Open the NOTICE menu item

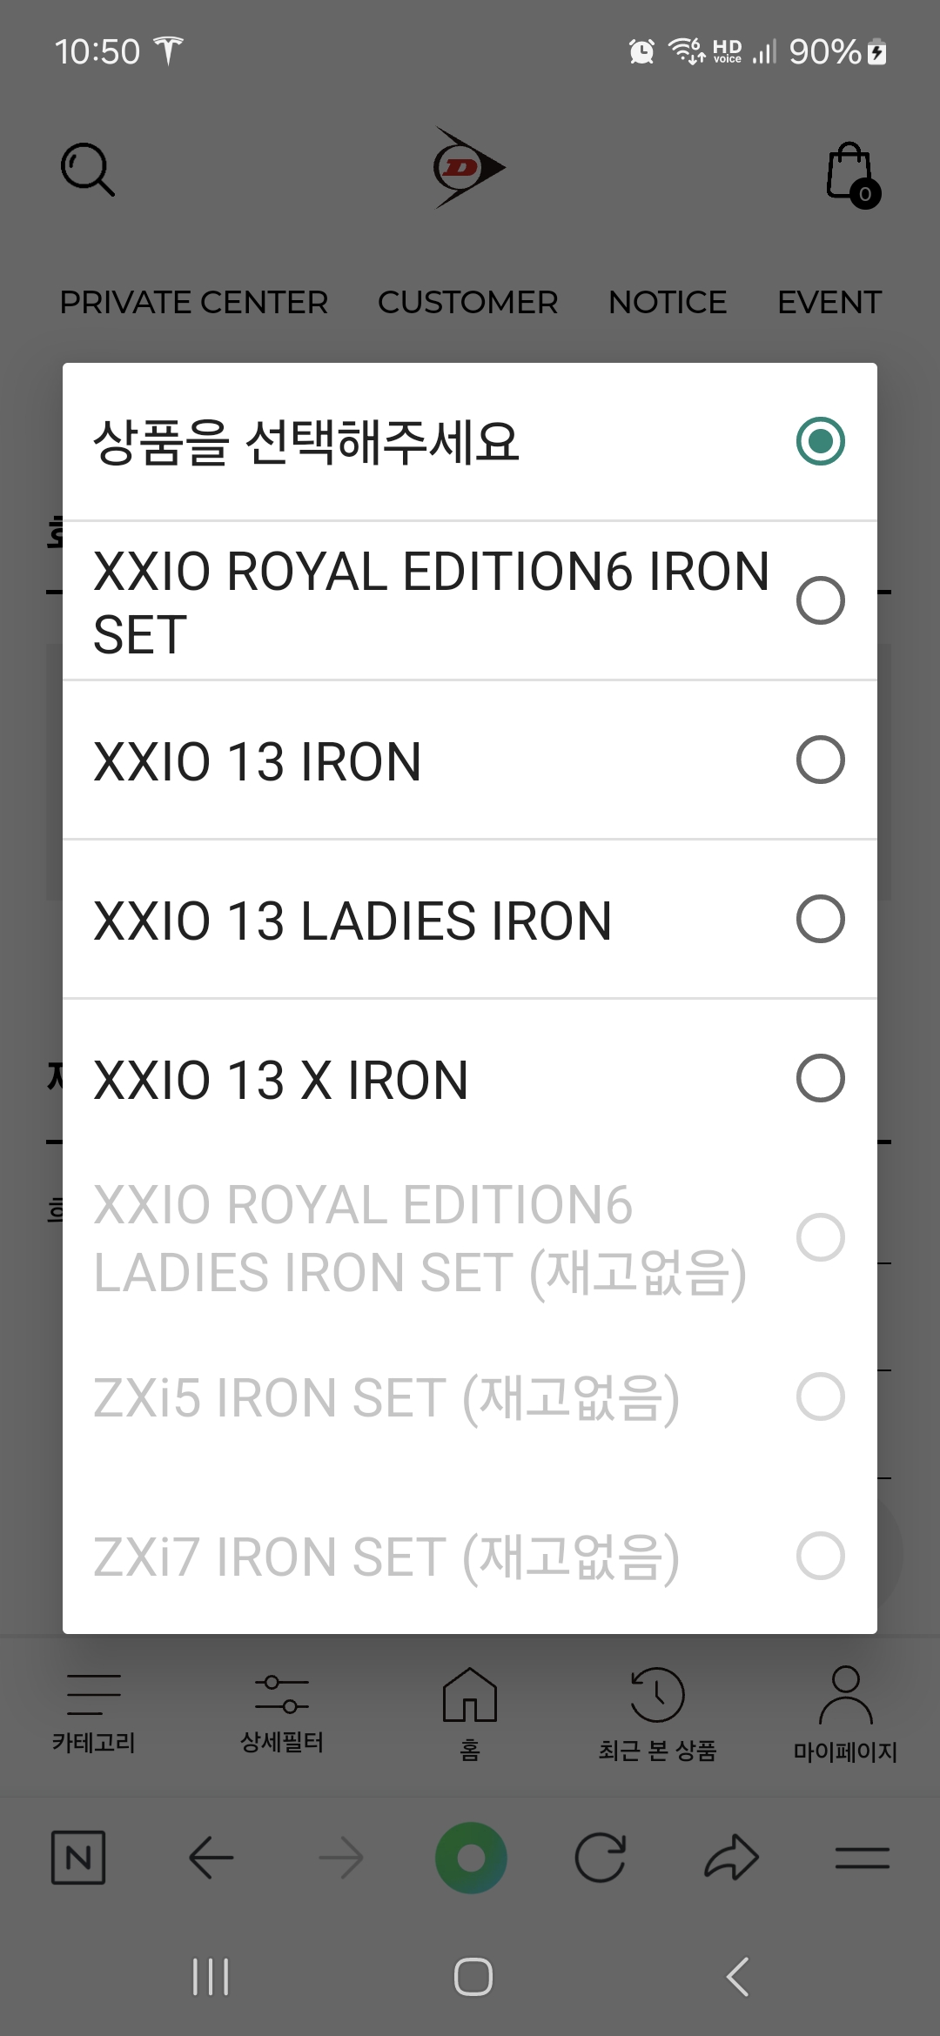pyautogui.click(x=668, y=302)
